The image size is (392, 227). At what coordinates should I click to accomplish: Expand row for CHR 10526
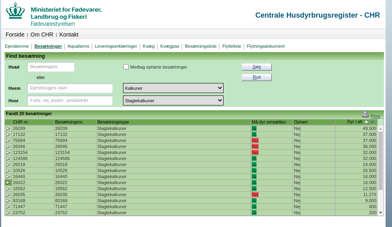pos(8,170)
